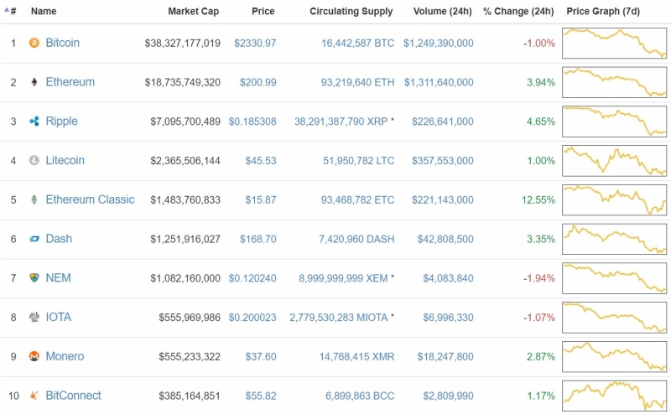Sort by % Change (24h) header

[x=518, y=11]
